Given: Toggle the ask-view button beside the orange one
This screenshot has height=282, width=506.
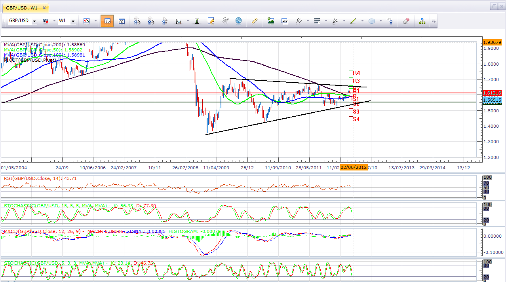Looking at the screenshot, I should click(x=121, y=21).
